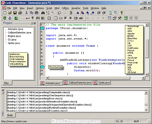
Task: Indent lines with the indent icon
Action: click(99, 13)
